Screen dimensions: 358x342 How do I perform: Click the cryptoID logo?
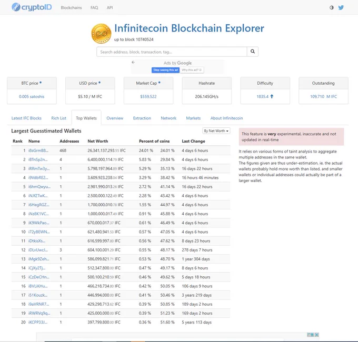pos(32,7)
